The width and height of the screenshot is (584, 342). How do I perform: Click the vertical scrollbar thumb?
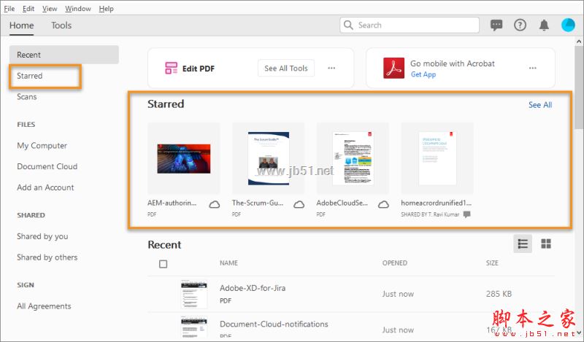point(579,88)
